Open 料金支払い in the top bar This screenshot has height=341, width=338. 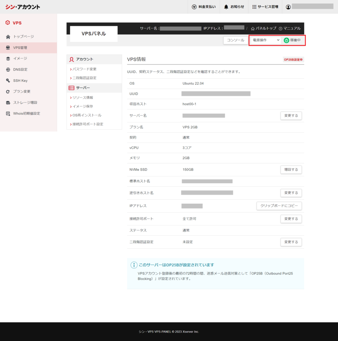click(203, 7)
